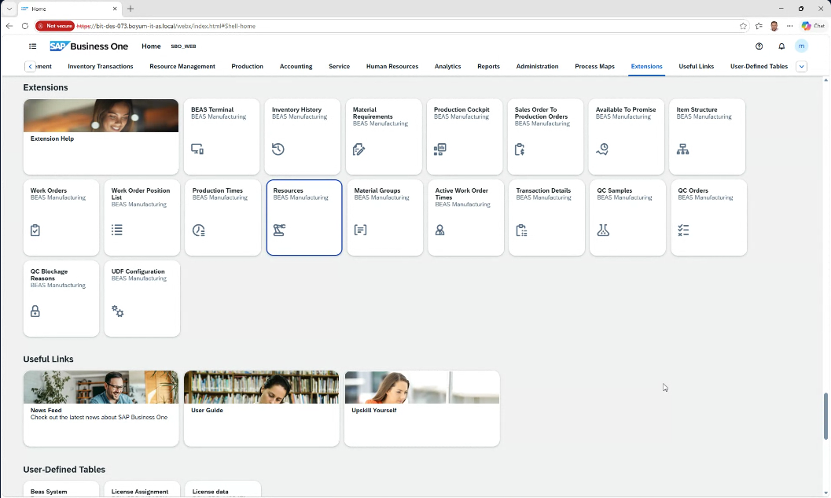
Task: Open the Resources robot arm icon
Action: 279,231
